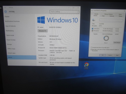
Task: Click the 64-bit operating system text
Action: pyautogui.click(x=60, y=59)
